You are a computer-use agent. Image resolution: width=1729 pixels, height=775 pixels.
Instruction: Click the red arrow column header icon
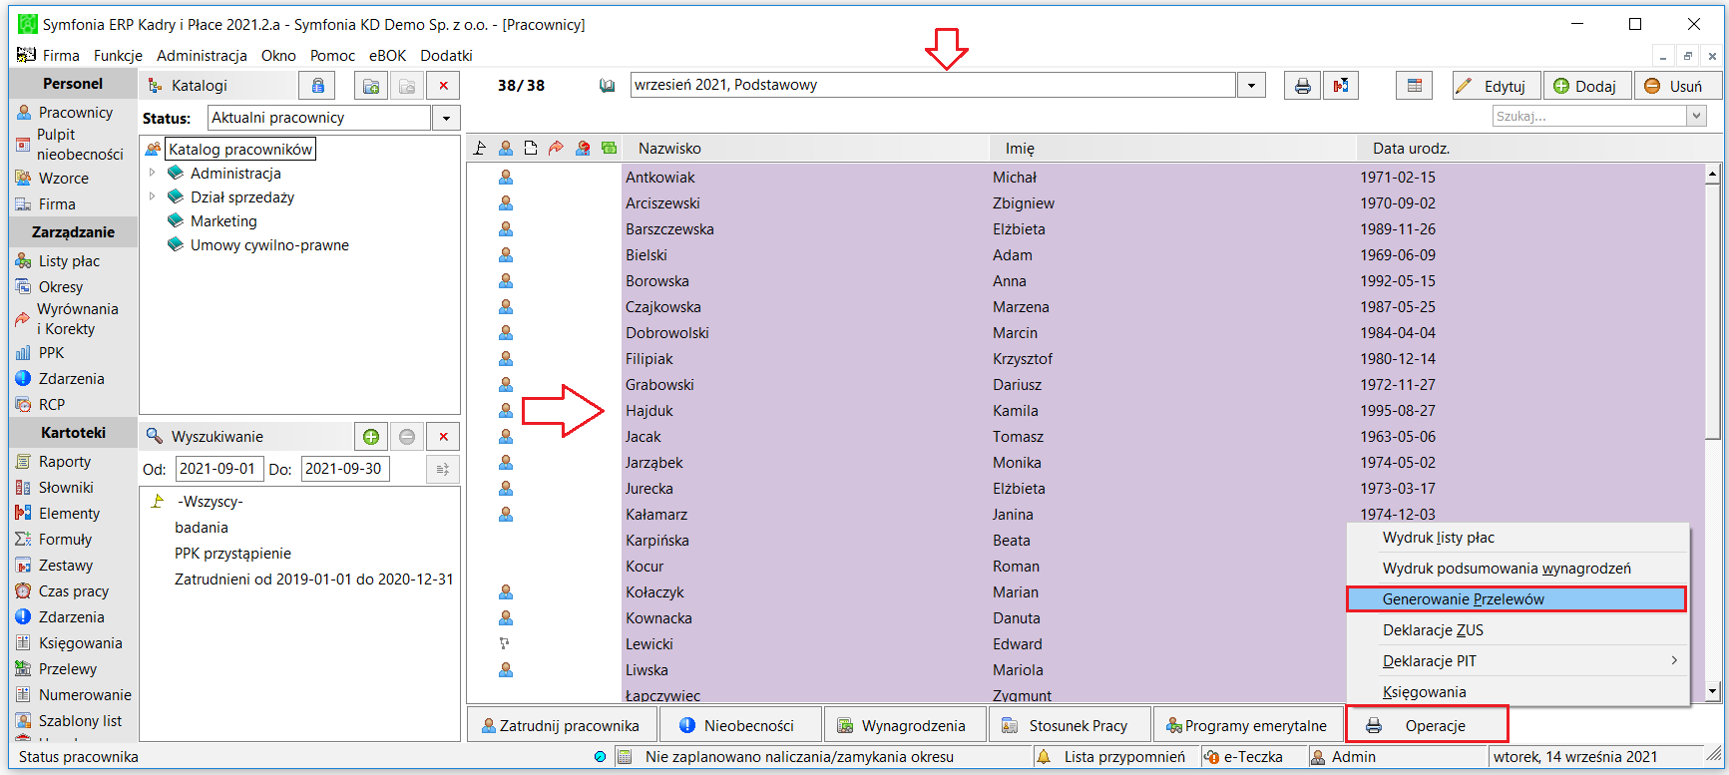(x=557, y=148)
